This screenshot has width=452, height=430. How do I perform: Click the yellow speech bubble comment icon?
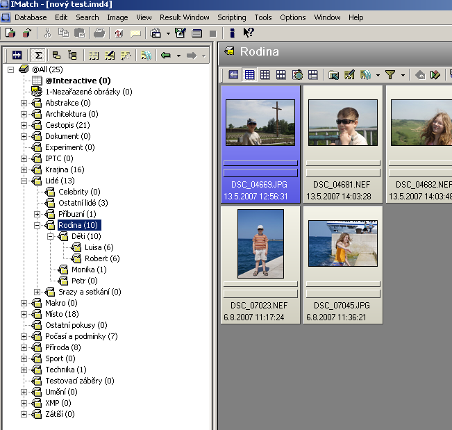point(135,33)
